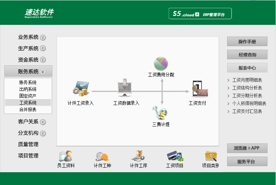Expand the 生产系统 chevron
The width and height of the screenshot is (276, 185).
pos(43,48)
